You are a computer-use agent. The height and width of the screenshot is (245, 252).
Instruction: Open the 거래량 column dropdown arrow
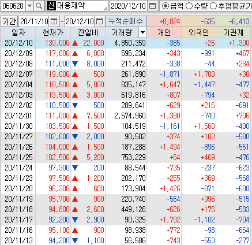(142, 32)
